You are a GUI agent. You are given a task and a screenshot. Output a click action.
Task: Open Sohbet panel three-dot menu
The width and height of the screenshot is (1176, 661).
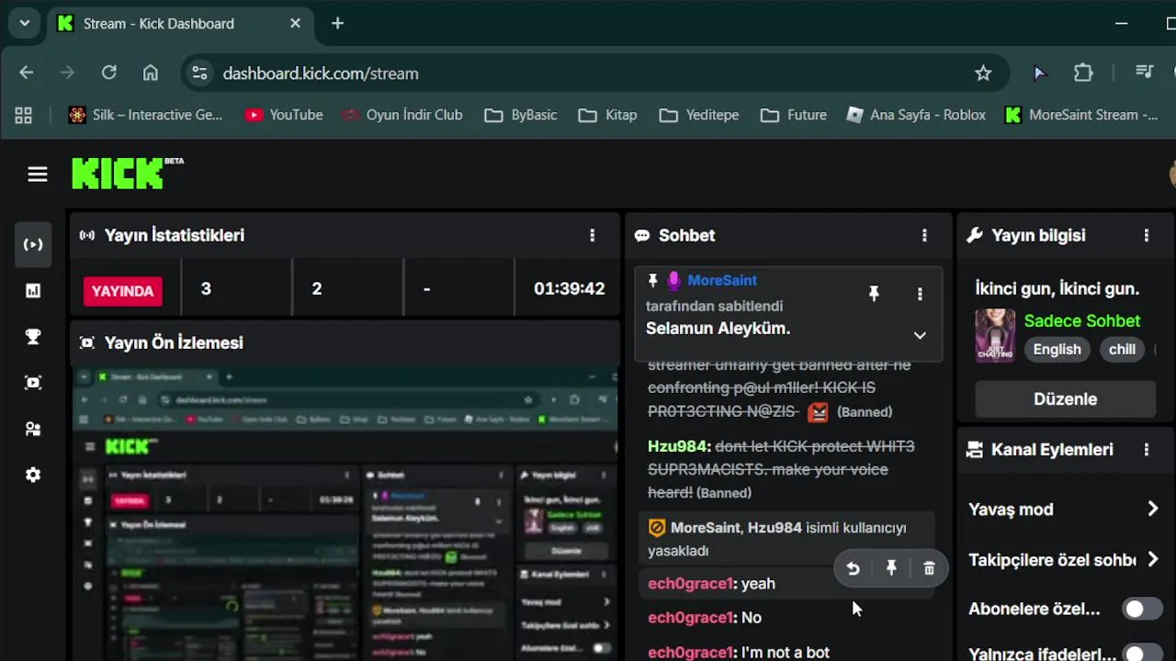tap(924, 235)
